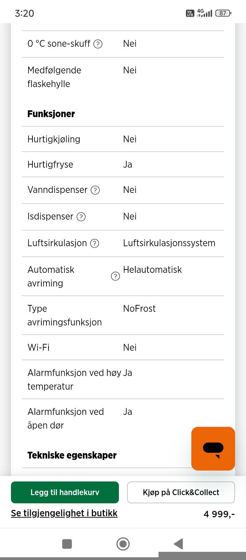Tap the Hurtigfryse row label
The image size is (246, 560).
coord(50,165)
